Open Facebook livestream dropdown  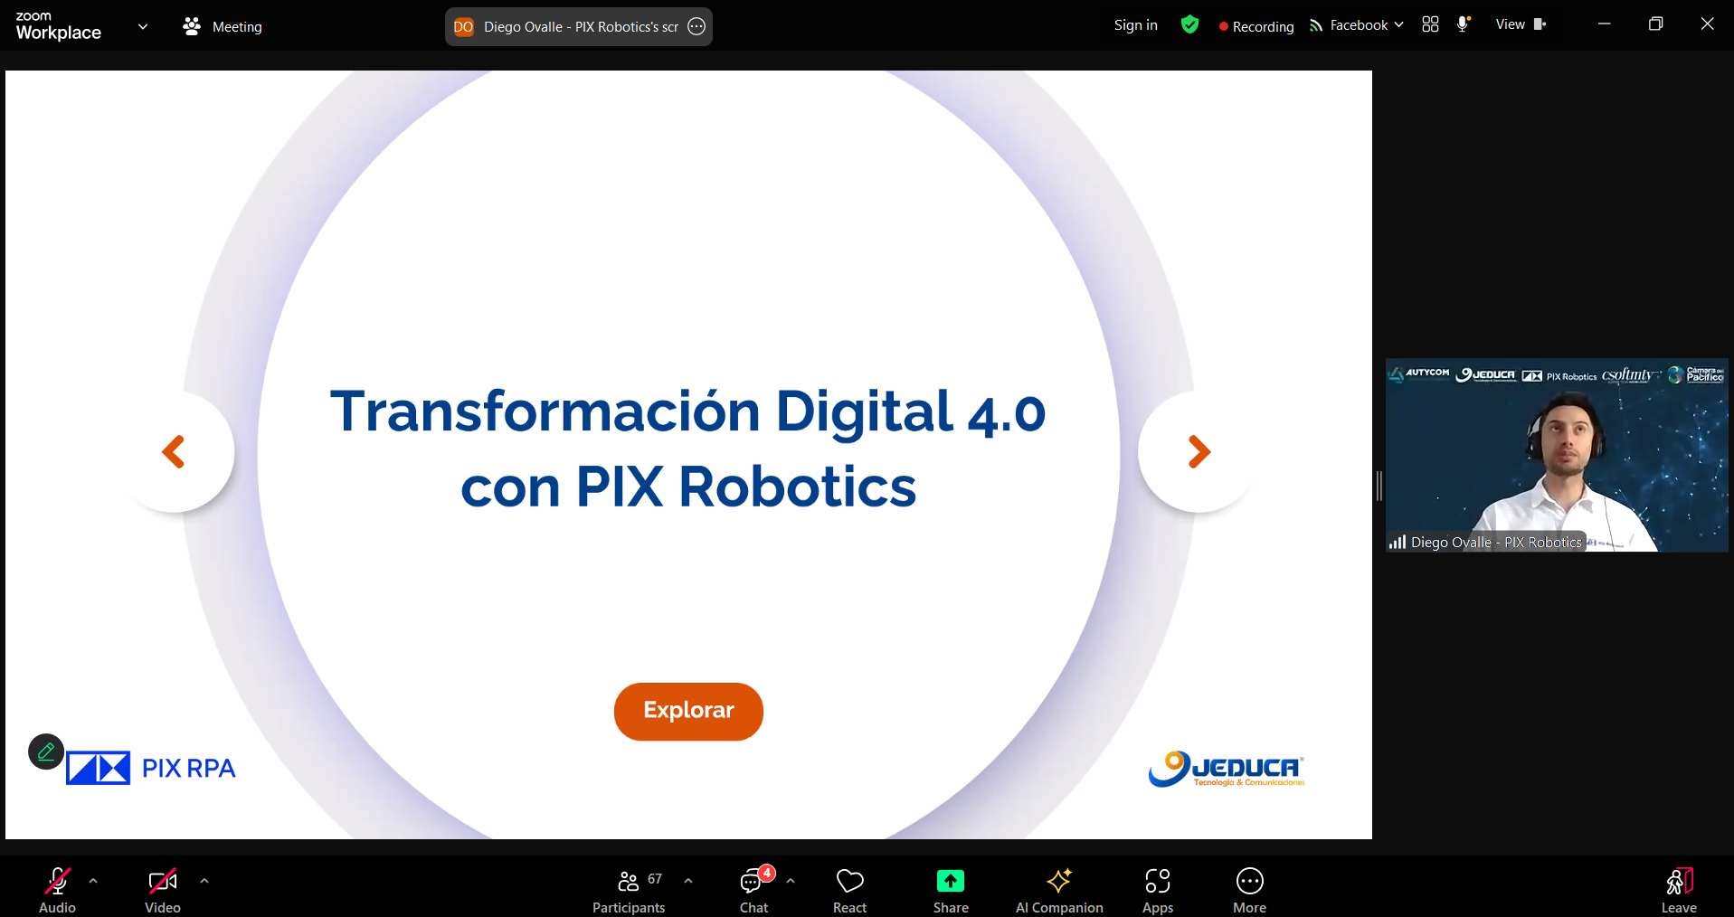(1356, 25)
